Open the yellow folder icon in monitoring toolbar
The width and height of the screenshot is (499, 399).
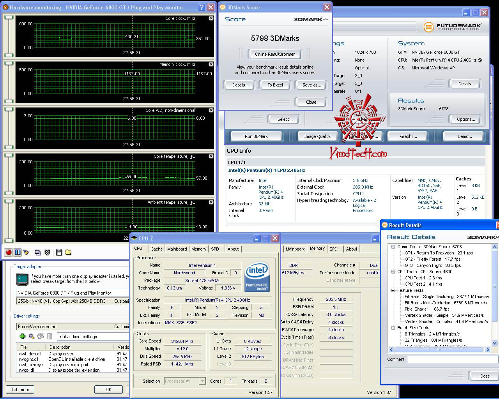68,252
